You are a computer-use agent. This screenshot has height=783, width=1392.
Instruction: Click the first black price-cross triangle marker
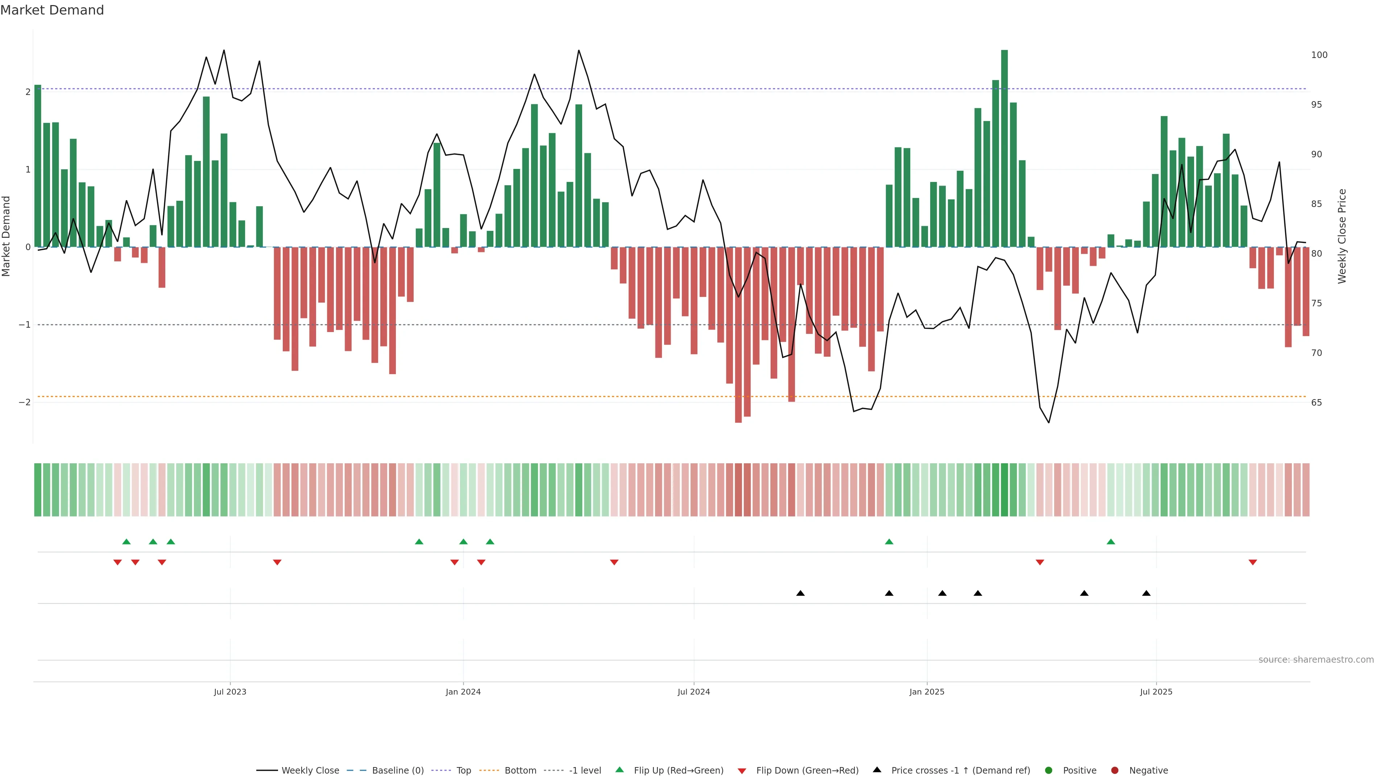point(800,593)
